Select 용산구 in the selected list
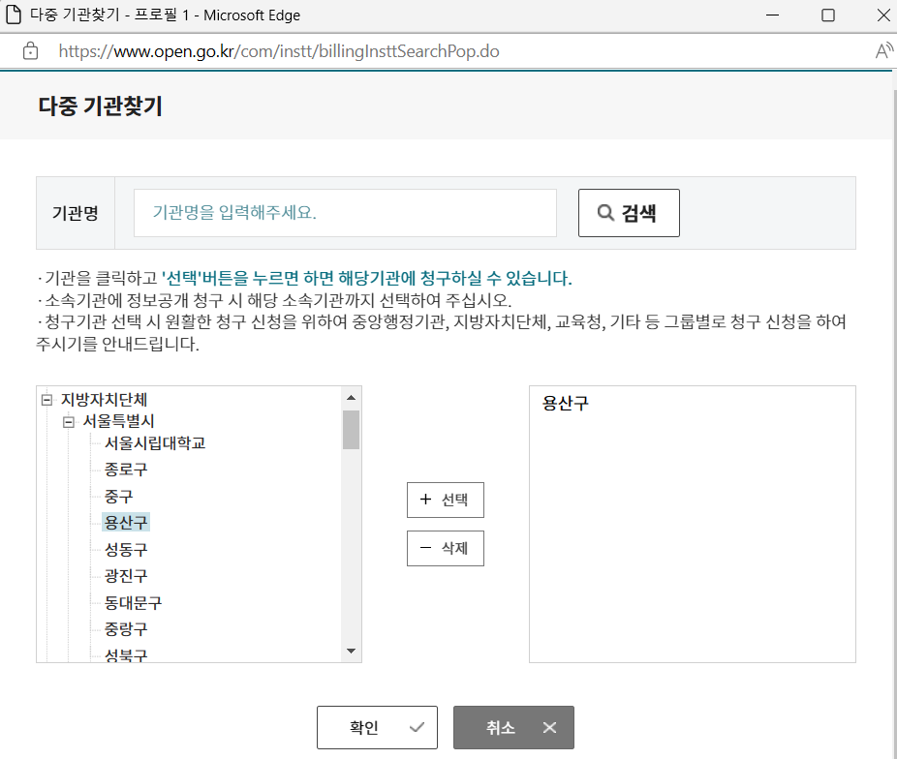Screen dimensions: 897x759 [x=565, y=403]
